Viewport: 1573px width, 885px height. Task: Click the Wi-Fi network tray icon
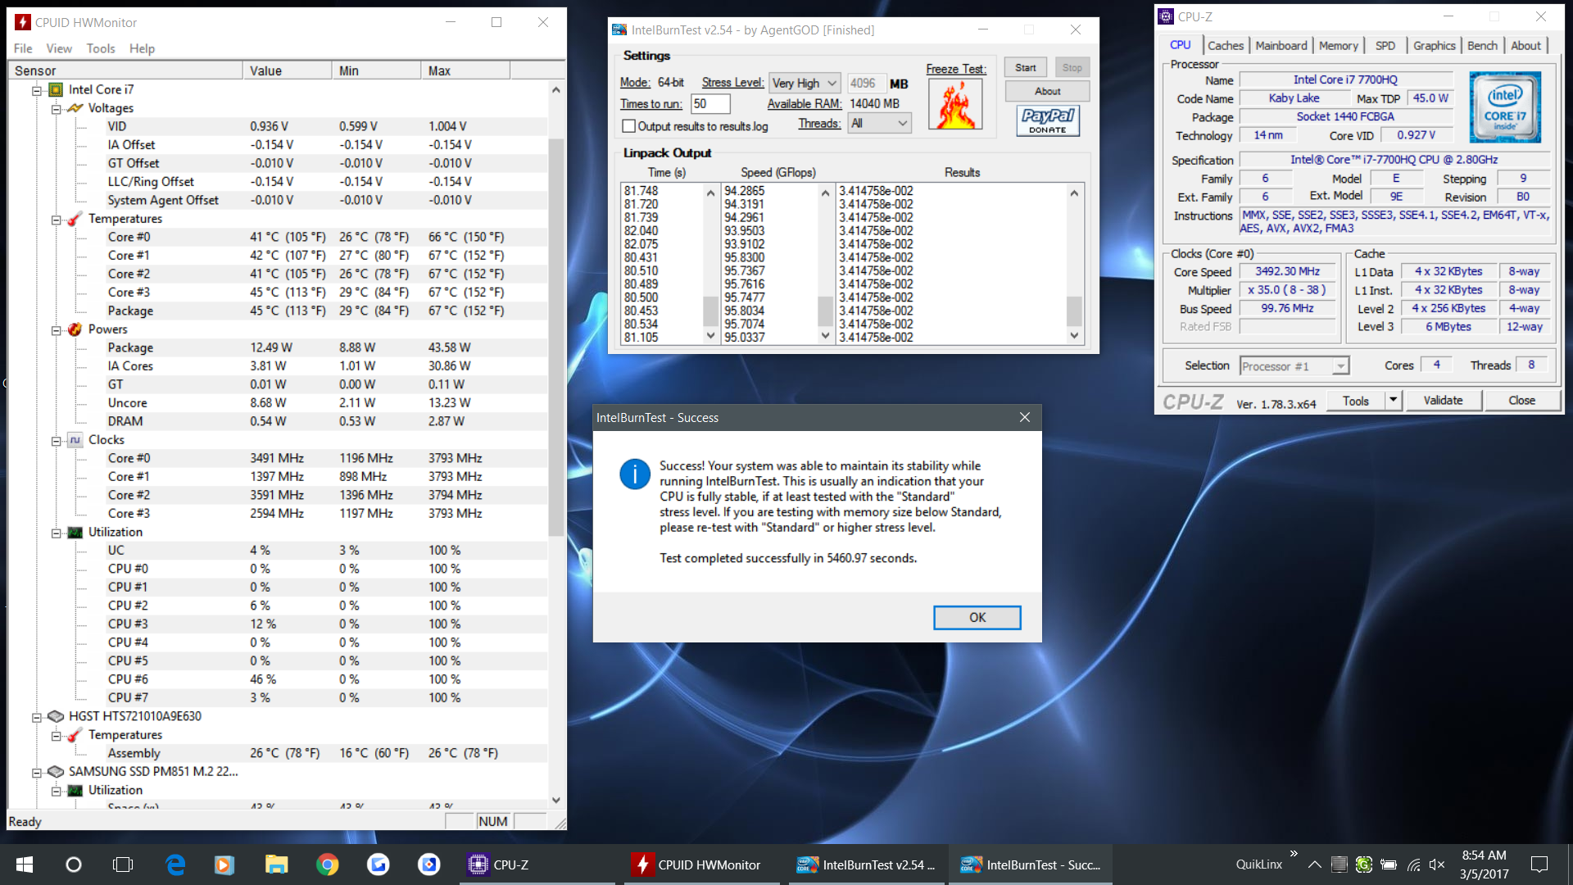coord(1413,865)
